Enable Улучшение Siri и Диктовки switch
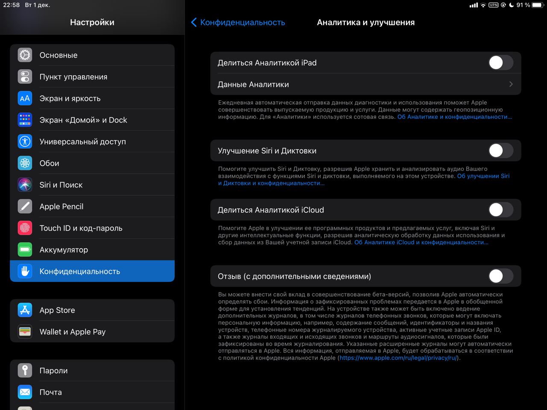 pos(501,150)
